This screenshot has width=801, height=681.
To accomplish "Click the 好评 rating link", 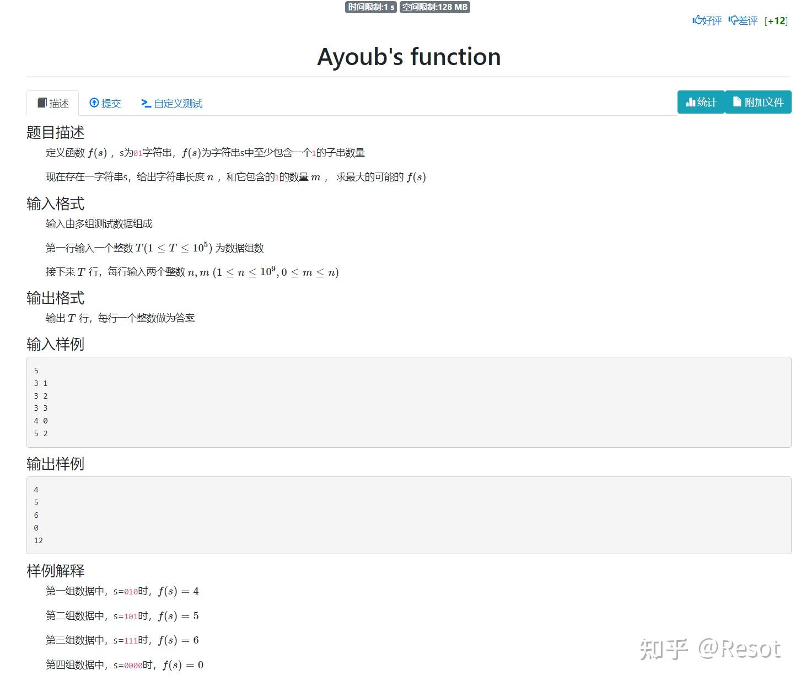I will [x=710, y=22].
